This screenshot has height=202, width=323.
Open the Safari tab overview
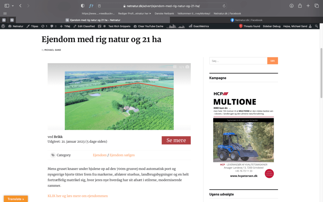317,6
